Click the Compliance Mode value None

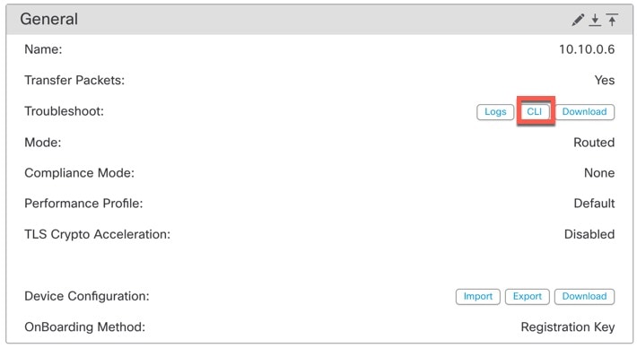pos(599,173)
